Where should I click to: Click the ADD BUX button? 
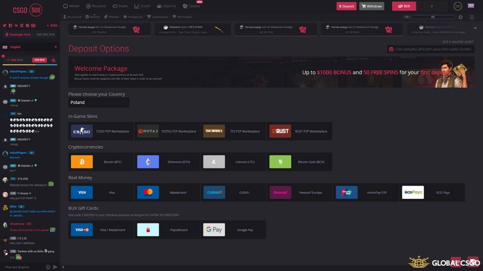(40, 60)
